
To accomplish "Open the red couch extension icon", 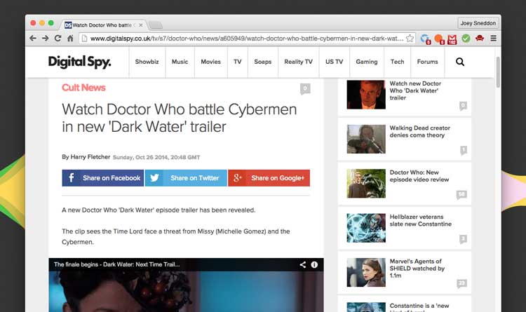I will tap(479, 39).
